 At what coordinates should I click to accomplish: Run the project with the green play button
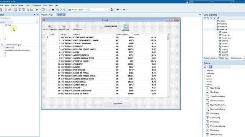pos(37,10)
